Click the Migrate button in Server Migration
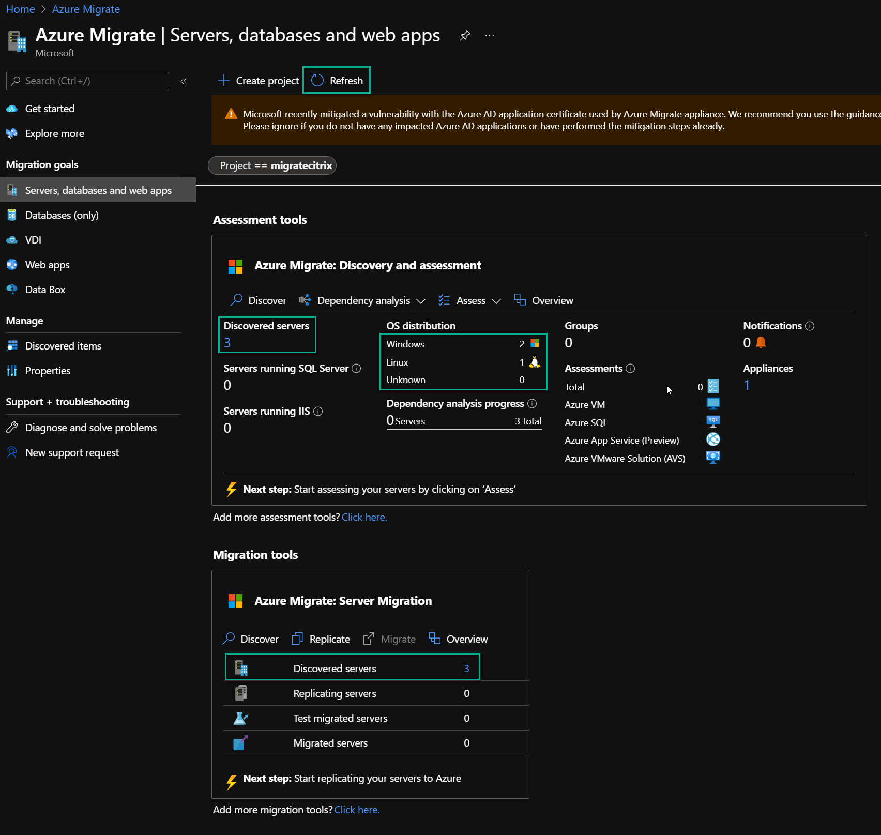This screenshot has height=835, width=881. tap(389, 639)
